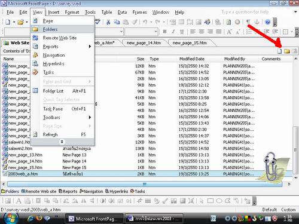
Task: Toggle Task Pane in View menu
Action: (x=62, y=109)
